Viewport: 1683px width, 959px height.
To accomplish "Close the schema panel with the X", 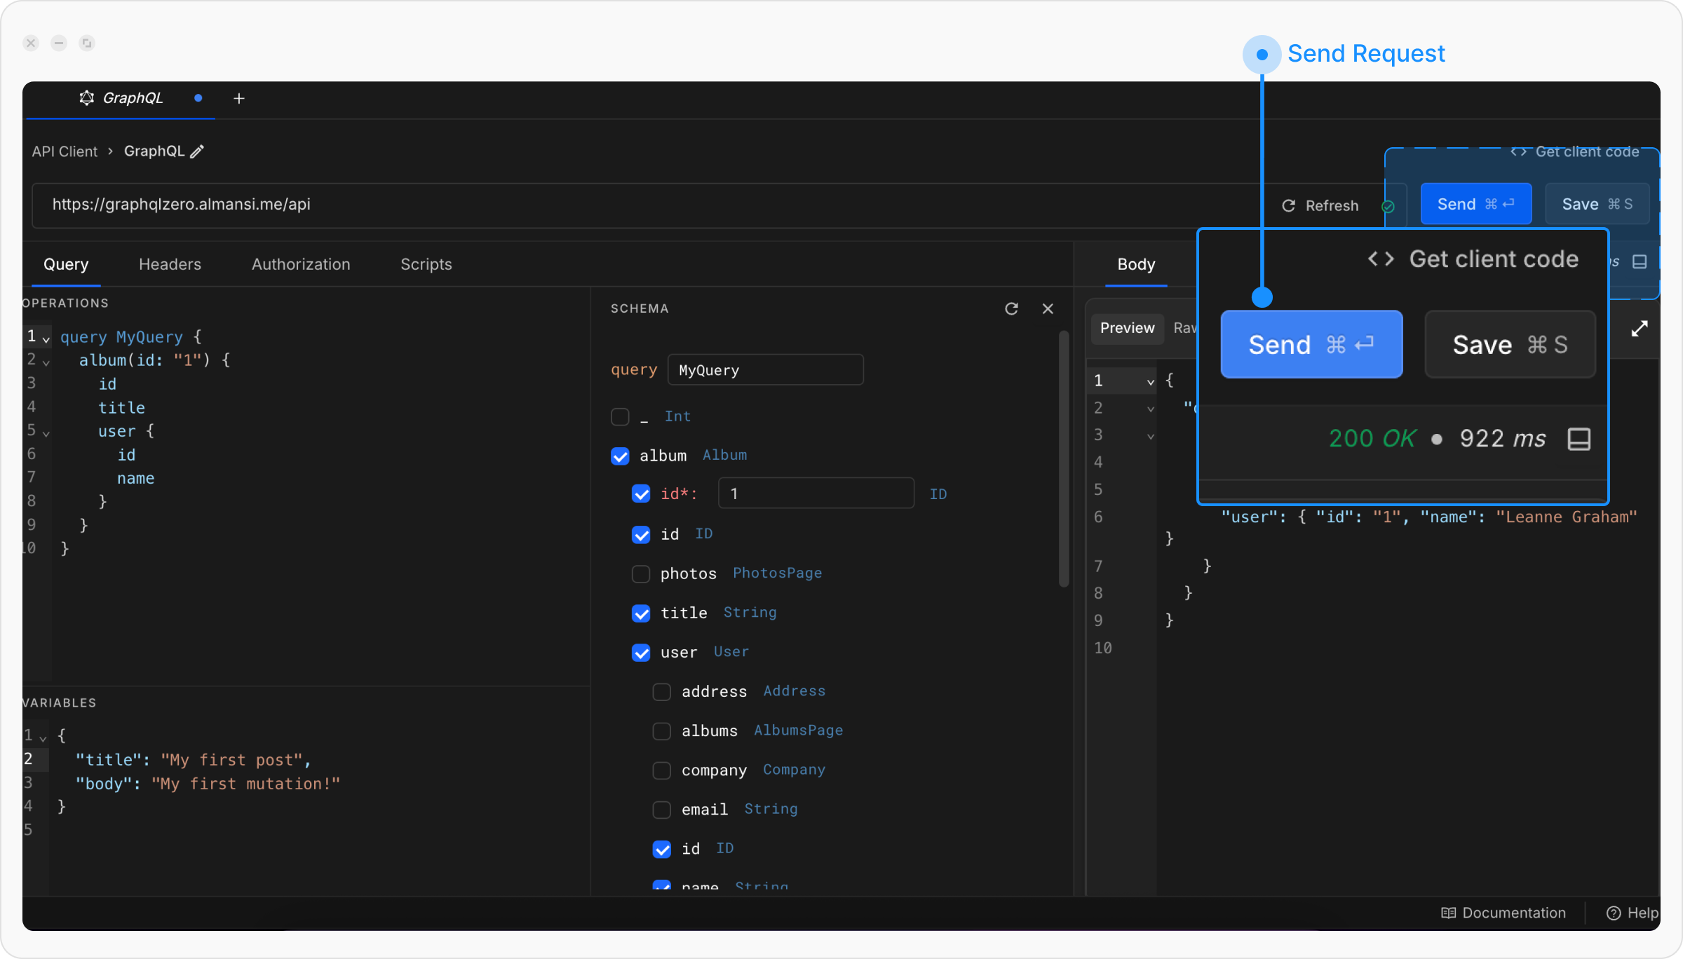I will coord(1048,308).
